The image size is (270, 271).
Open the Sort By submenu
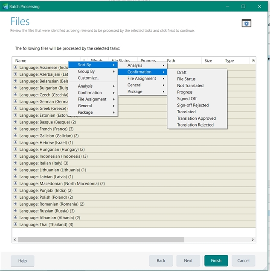[93, 65]
